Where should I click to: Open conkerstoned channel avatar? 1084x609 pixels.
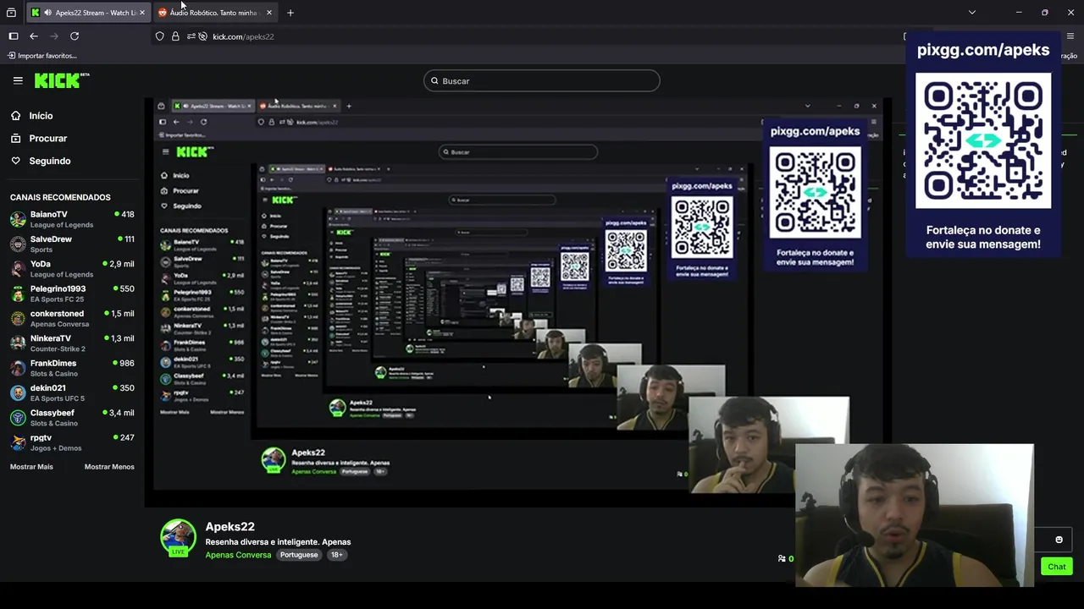point(18,319)
